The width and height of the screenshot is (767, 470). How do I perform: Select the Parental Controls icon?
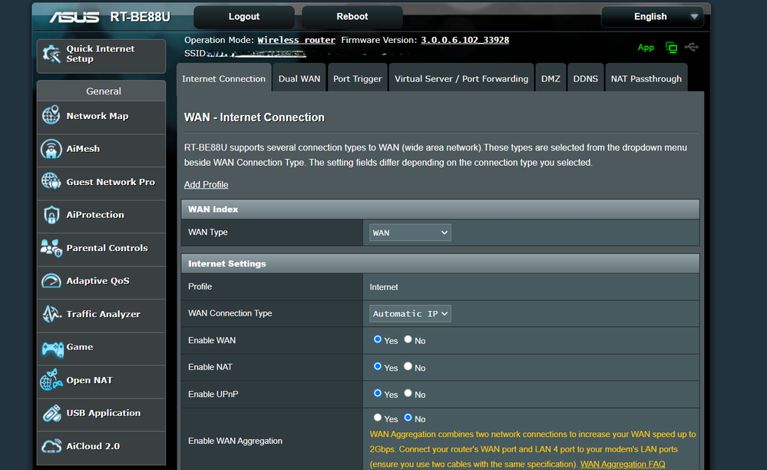51,248
